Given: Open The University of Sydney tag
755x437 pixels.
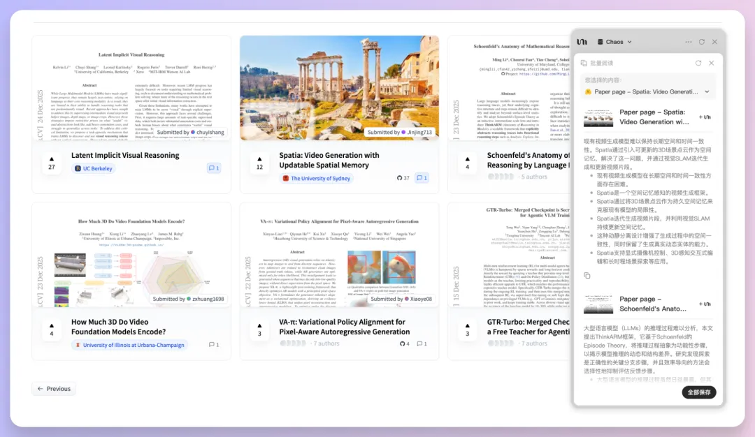Looking at the screenshot, I should click(x=317, y=178).
